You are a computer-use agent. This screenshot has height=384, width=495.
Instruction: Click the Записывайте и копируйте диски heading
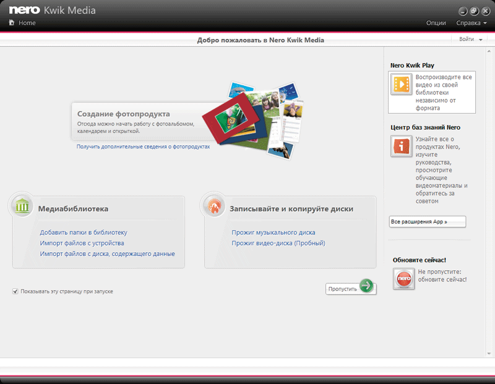coord(291,209)
